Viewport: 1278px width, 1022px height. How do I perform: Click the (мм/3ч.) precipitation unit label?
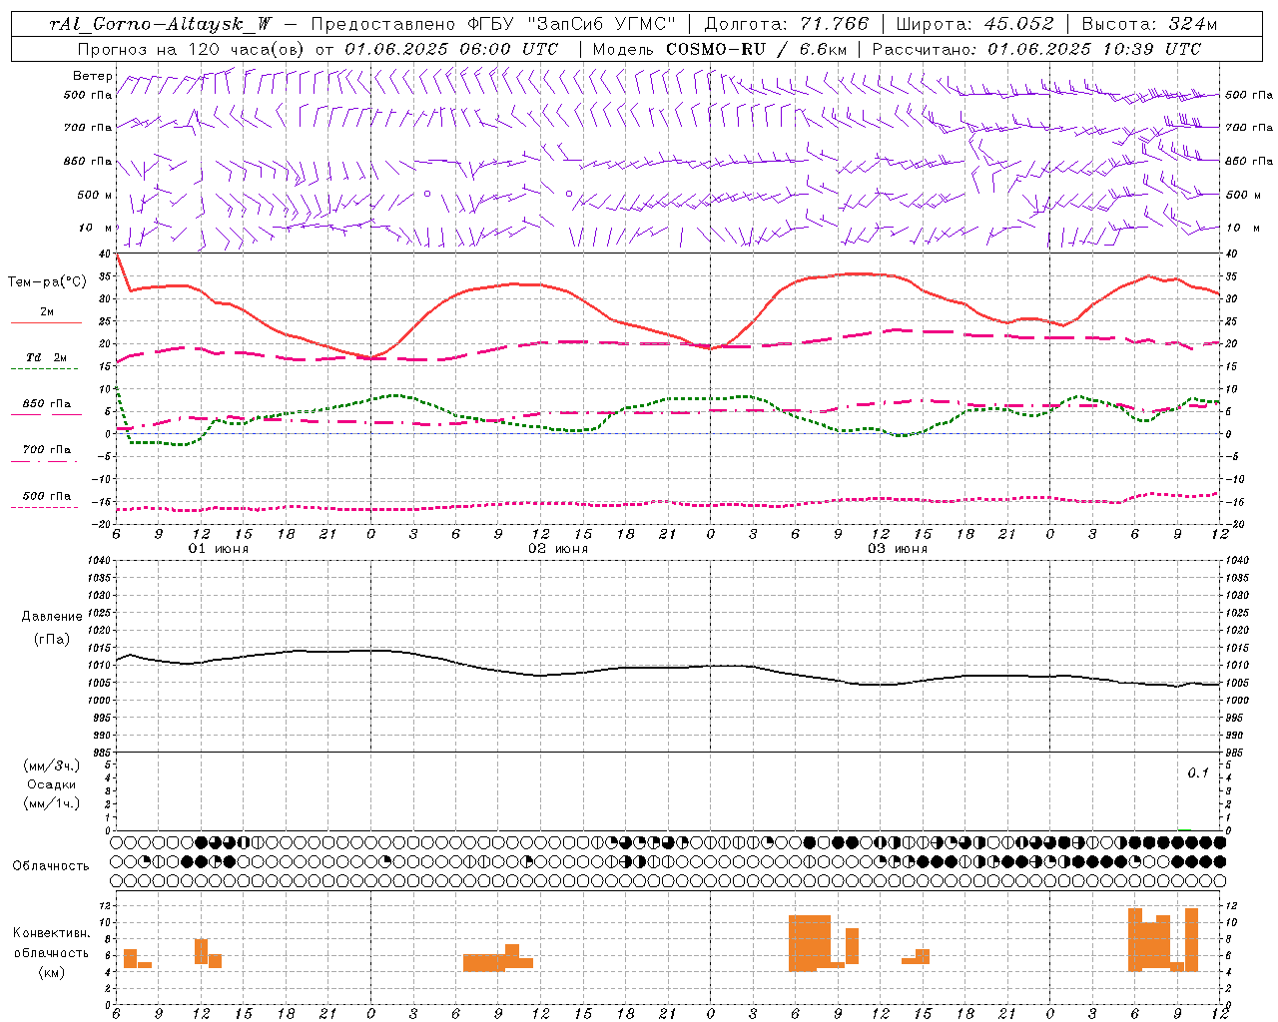coord(52,766)
